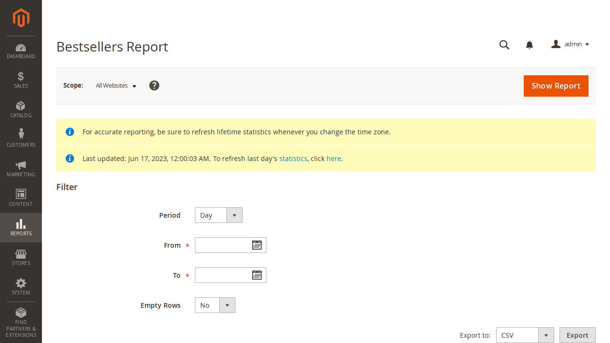Expand the admin account menu

click(570, 44)
